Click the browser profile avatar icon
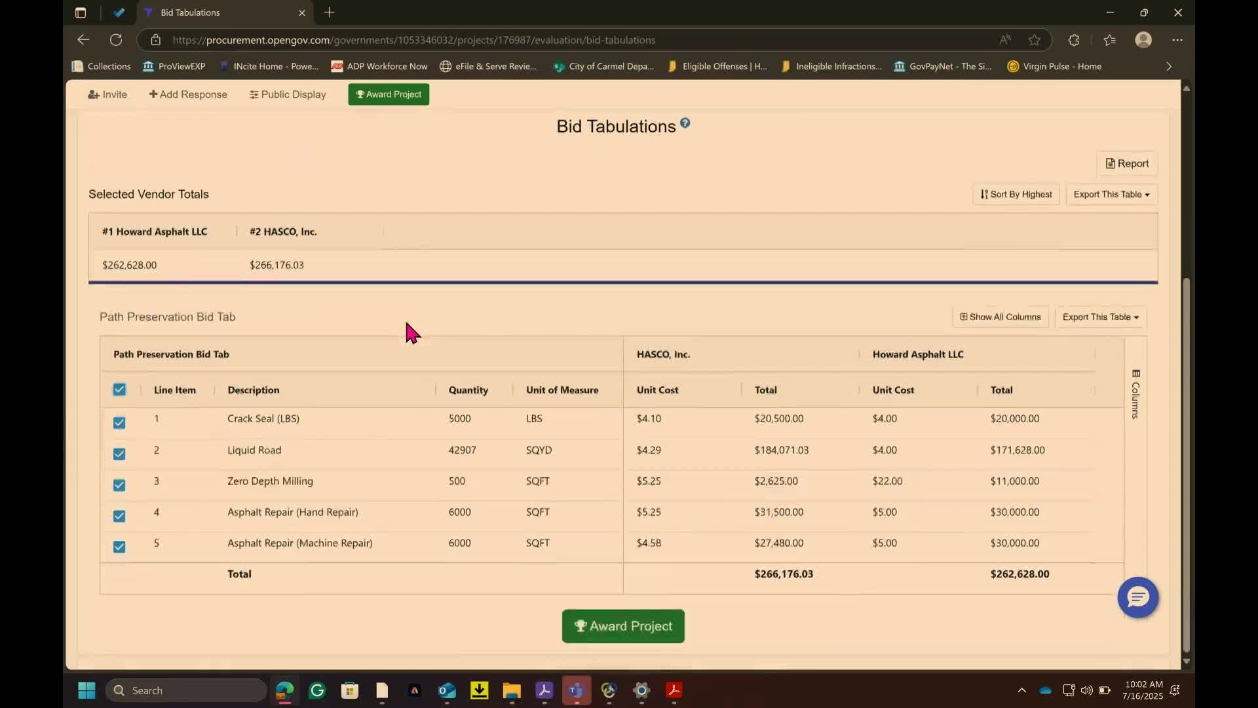Screen dimensions: 1258x708 [x=1143, y=40]
